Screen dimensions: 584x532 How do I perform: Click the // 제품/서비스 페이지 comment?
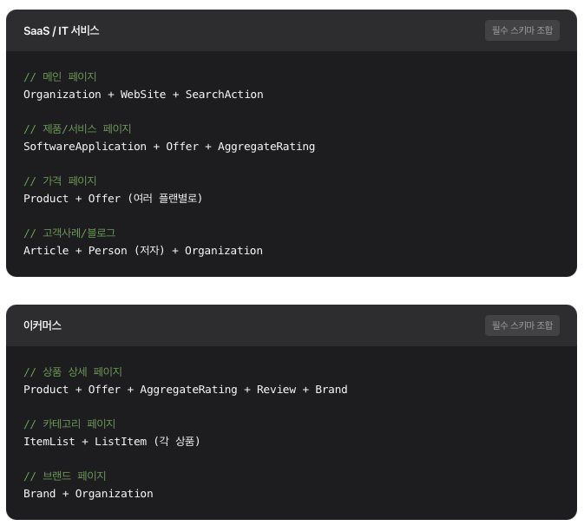[x=77, y=128]
